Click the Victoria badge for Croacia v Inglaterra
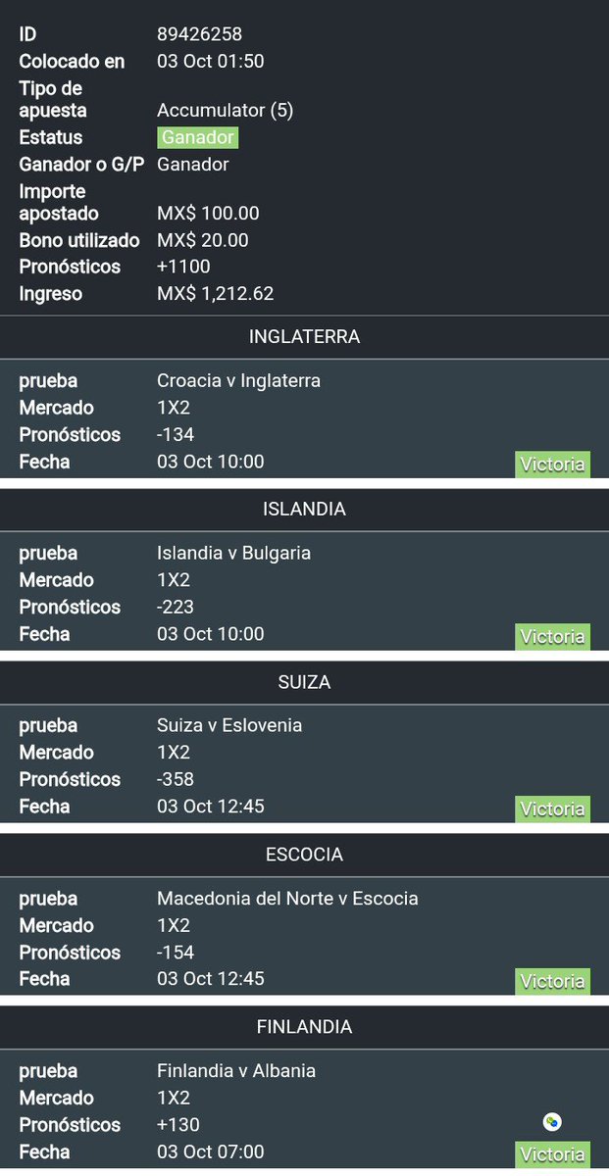The height and width of the screenshot is (1176, 609). click(x=552, y=465)
